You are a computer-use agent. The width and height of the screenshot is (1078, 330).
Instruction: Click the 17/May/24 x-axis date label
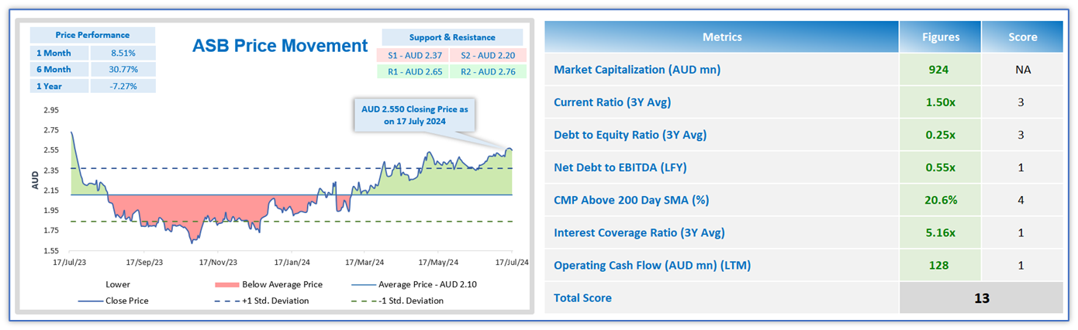[x=438, y=263]
